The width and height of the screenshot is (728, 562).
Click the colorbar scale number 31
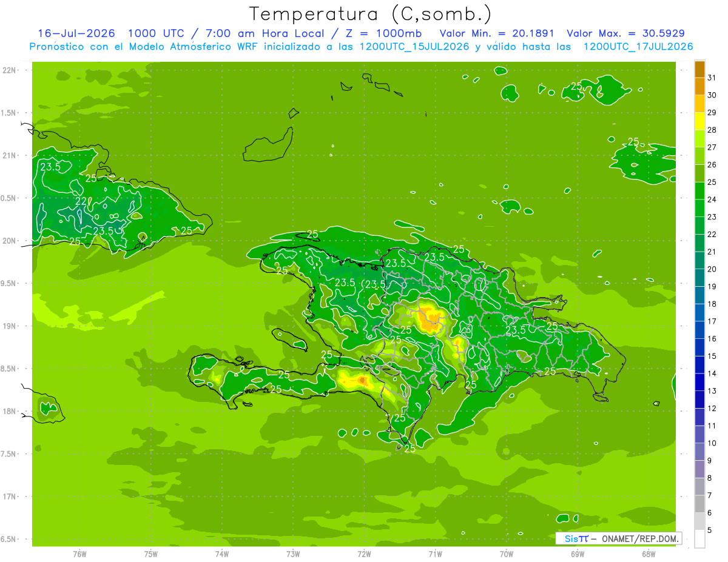coord(712,77)
